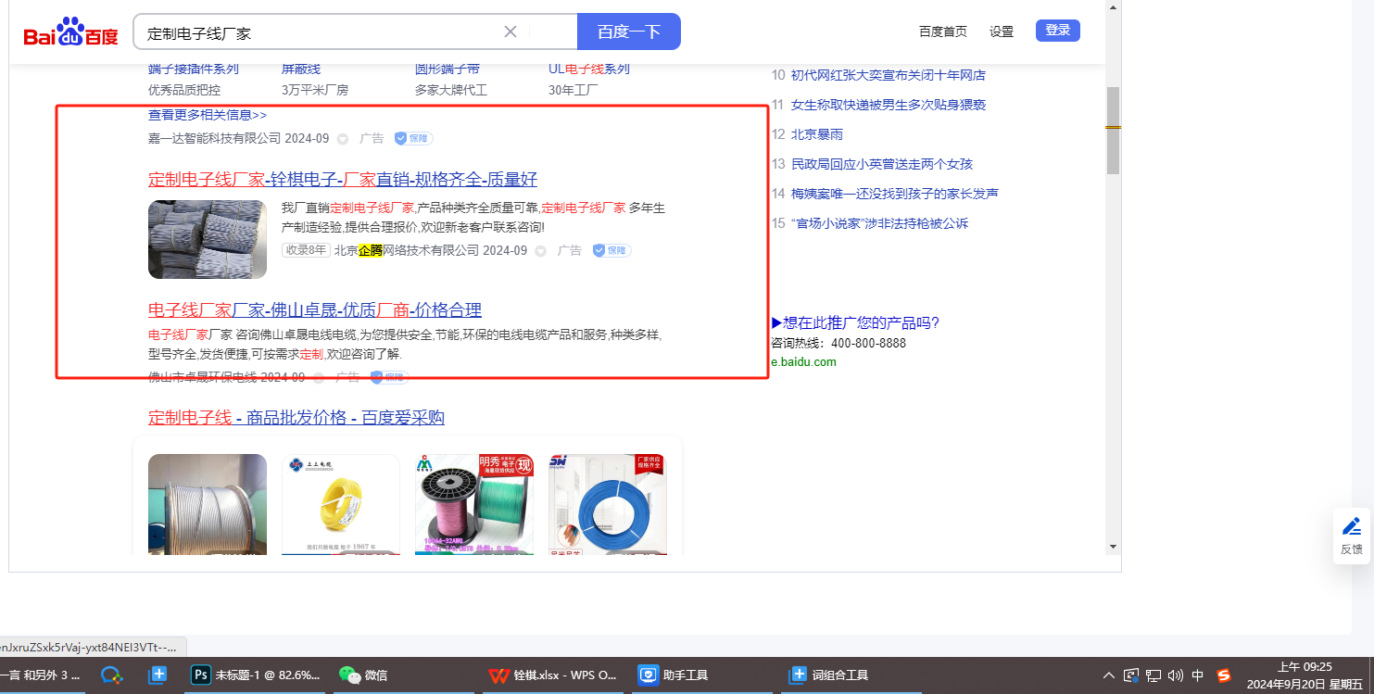1374x694 pixels.
Task: Open 设置 in the top navigation
Action: click(1001, 32)
